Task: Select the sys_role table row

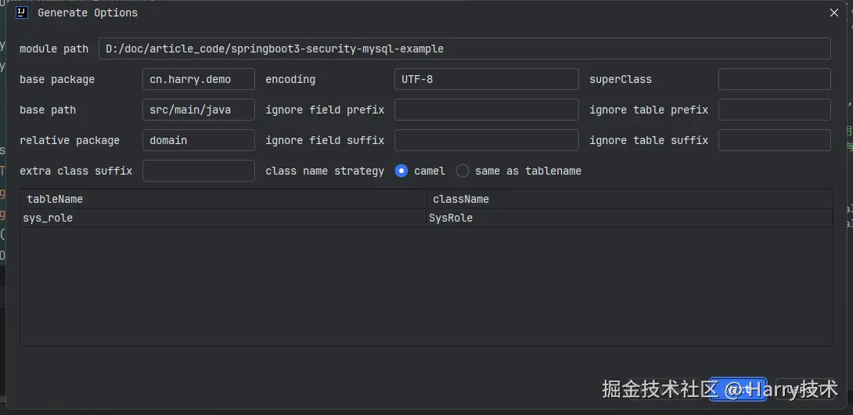Action: [223, 218]
